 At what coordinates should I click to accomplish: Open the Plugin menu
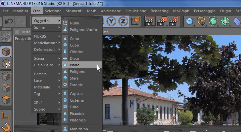pyautogui.click(x=225, y=11)
